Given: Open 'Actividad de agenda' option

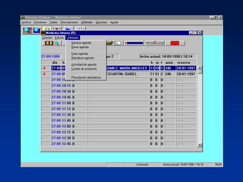Looking at the screenshot, I should pos(84,65).
